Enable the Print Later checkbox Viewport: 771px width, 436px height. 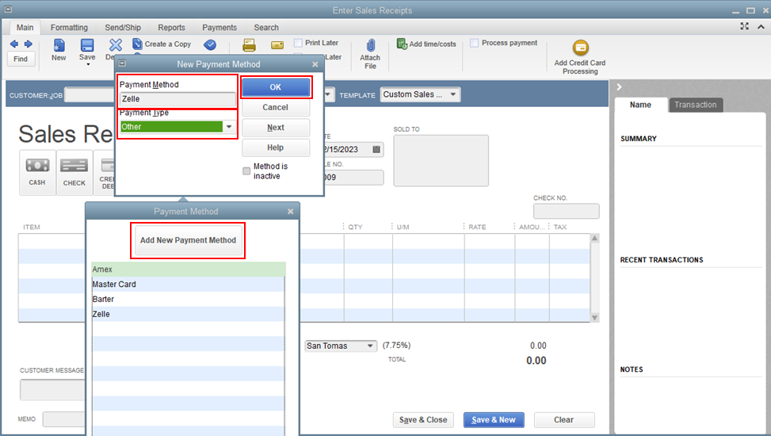[x=298, y=43]
